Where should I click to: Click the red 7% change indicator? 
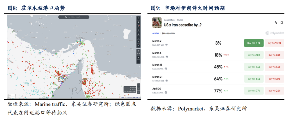[x=226, y=67]
